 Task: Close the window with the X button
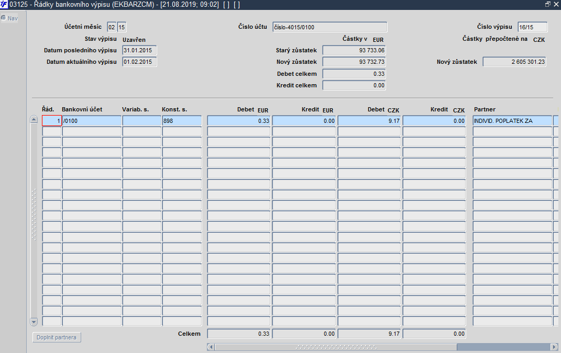(x=556, y=4)
